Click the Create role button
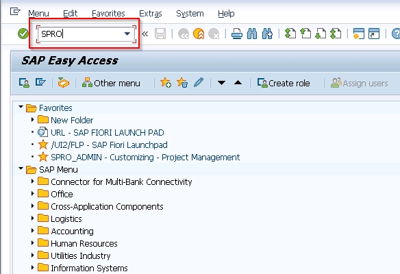Image resolution: width=400 pixels, height=274 pixels. click(x=284, y=83)
